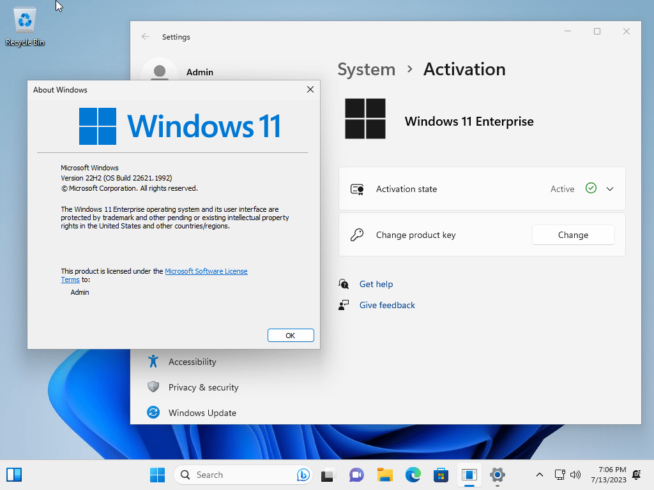Show hidden icons tray chevron
Screen dimensions: 654x490
click(x=539, y=475)
